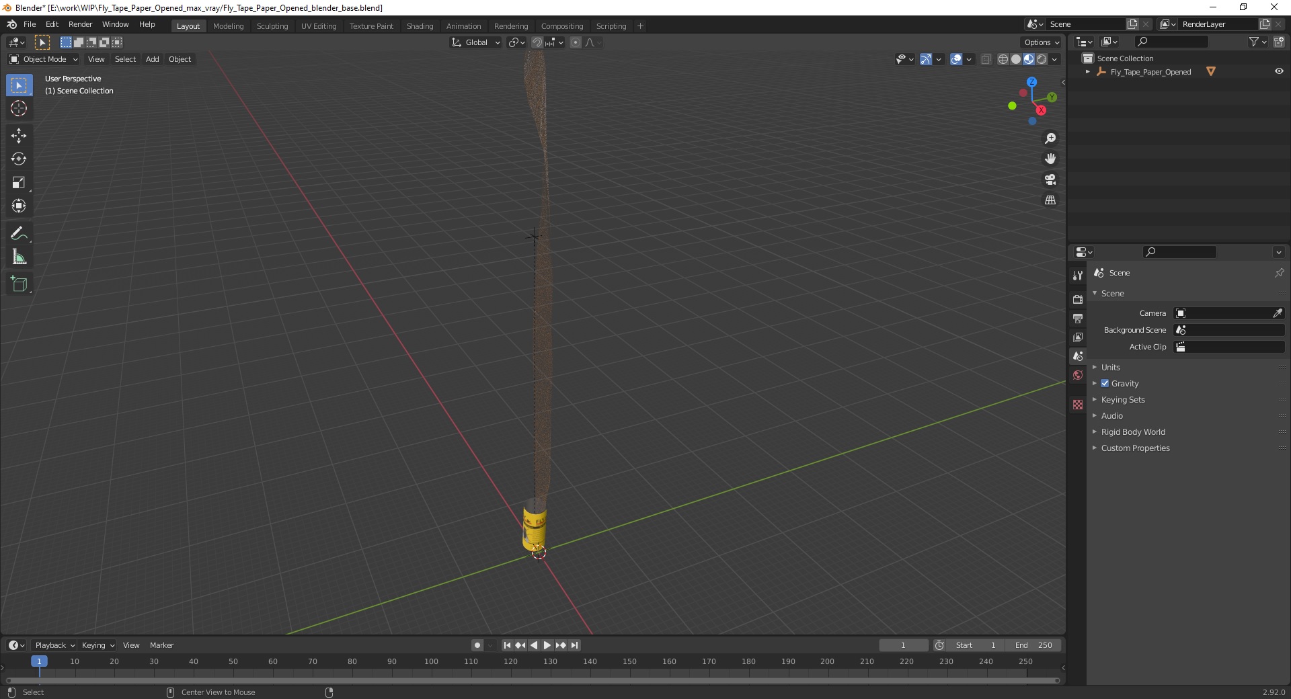The height and width of the screenshot is (699, 1291).
Task: Open the Render properties tab
Action: click(1078, 299)
